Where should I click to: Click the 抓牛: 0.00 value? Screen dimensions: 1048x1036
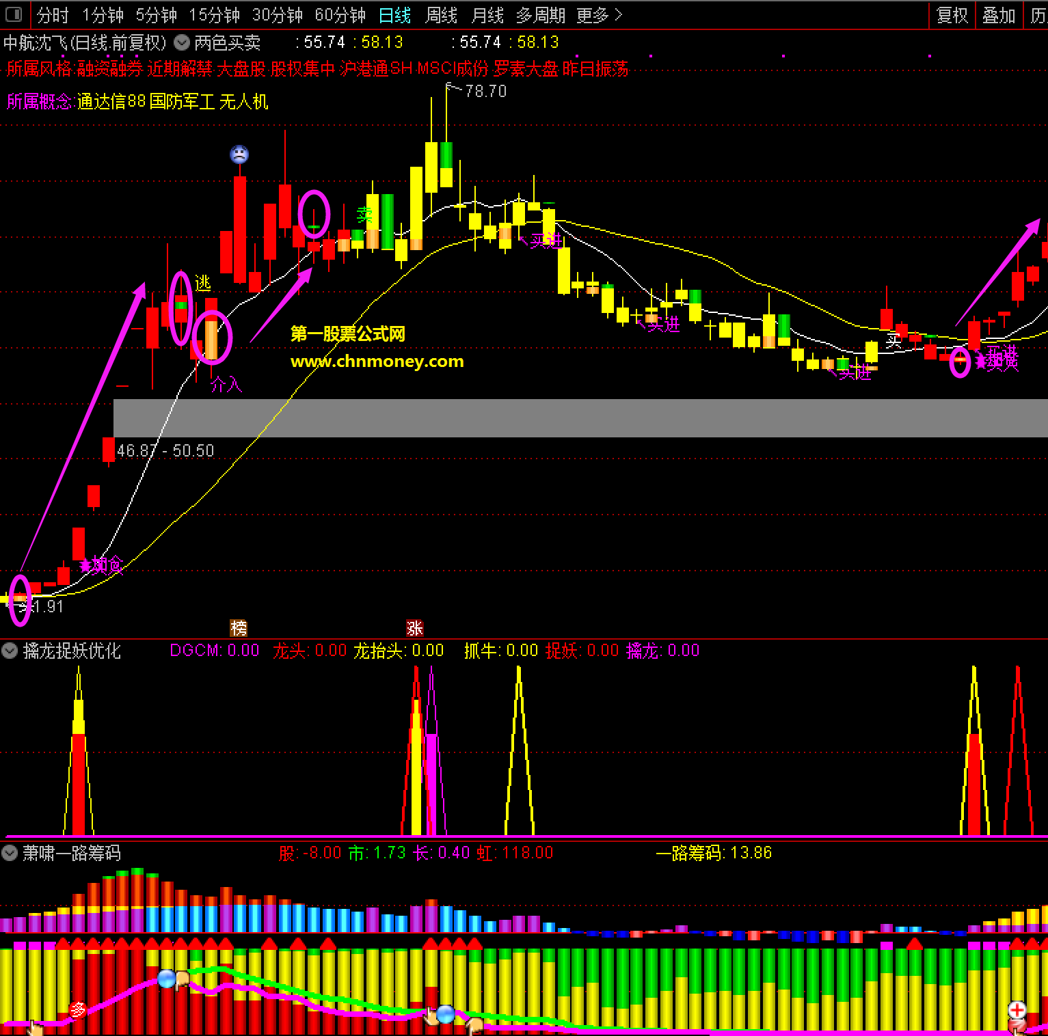[501, 651]
